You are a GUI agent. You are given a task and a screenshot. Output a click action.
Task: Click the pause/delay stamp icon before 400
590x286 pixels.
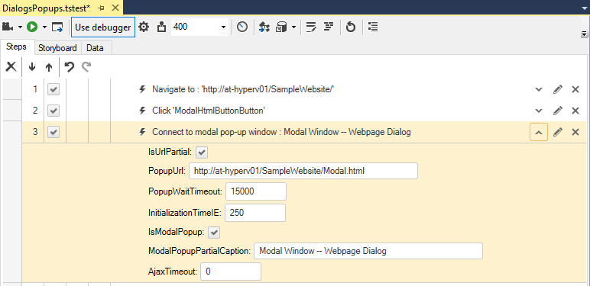tap(161, 27)
